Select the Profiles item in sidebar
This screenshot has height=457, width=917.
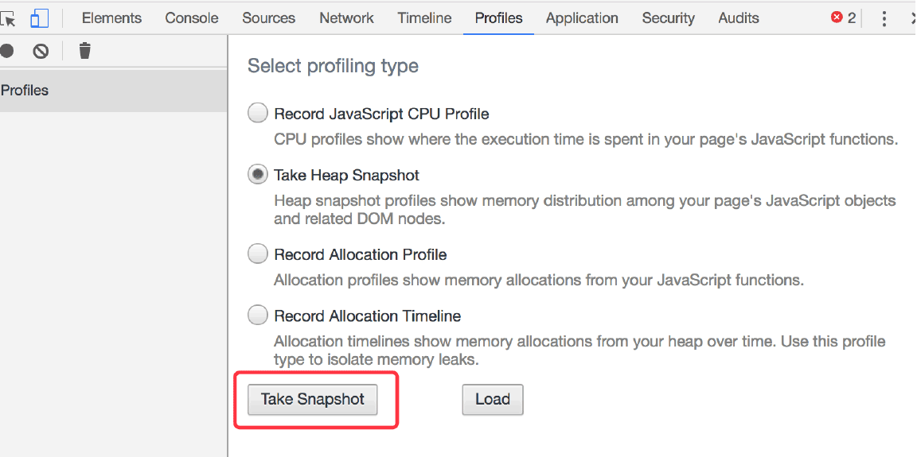tap(113, 91)
